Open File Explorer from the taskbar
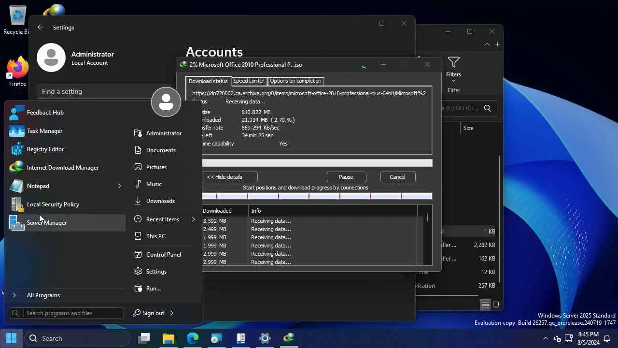The width and height of the screenshot is (618, 348). tap(168, 338)
